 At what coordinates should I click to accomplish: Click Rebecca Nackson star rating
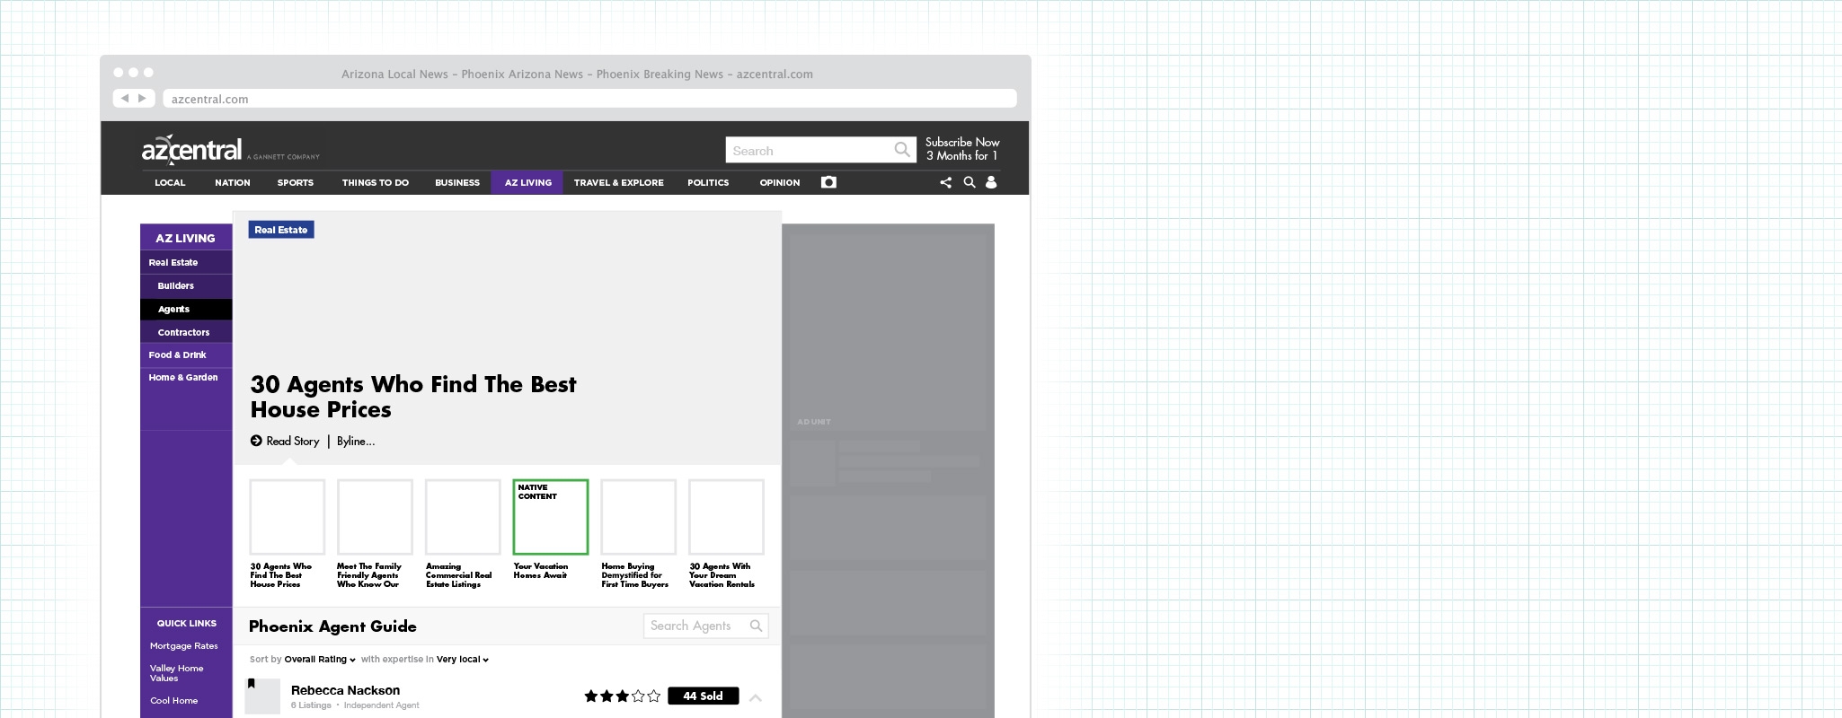point(622,696)
